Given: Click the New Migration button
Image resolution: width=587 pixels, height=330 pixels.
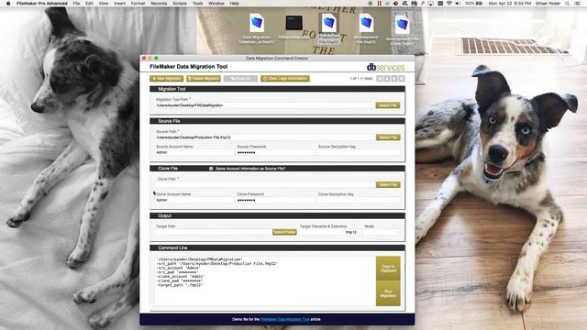Looking at the screenshot, I should click(167, 79).
